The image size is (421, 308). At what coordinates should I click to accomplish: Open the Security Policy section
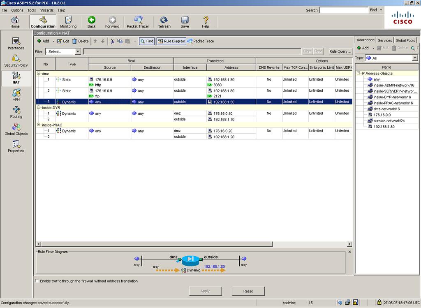[x=16, y=61]
